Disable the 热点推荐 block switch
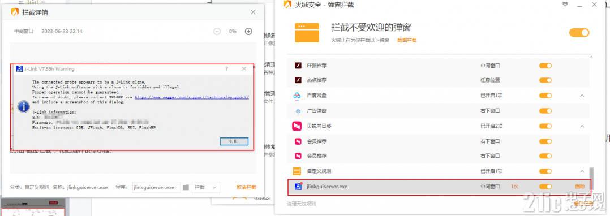The width and height of the screenshot is (610, 216). 545,80
